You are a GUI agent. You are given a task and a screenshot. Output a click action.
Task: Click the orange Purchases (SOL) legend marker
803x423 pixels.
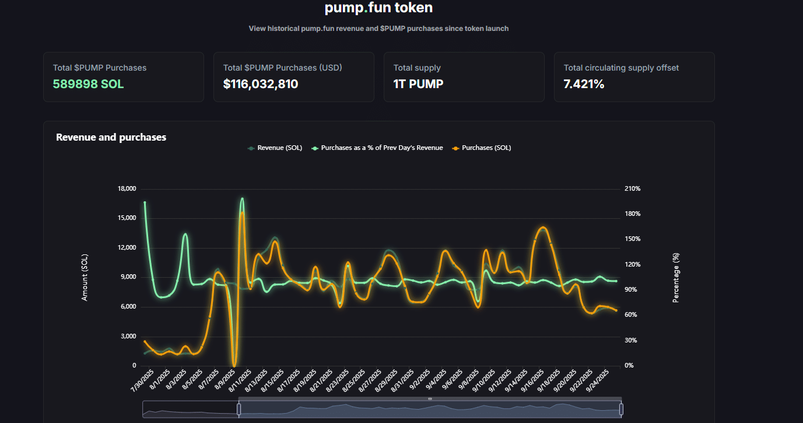pyautogui.click(x=454, y=148)
